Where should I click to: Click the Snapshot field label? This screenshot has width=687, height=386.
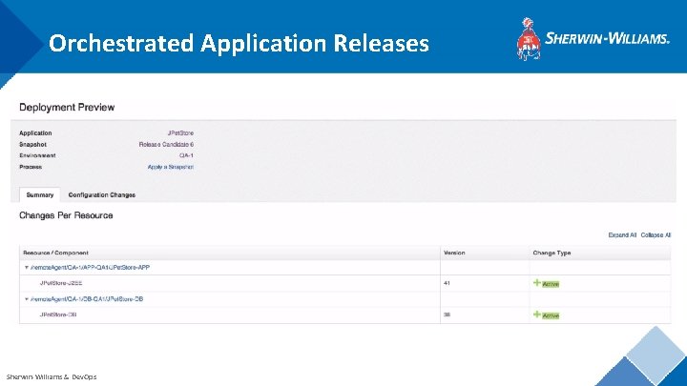tap(32, 145)
